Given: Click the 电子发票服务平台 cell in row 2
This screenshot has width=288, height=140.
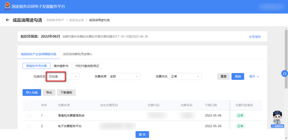Looking at the screenshot, I should click(x=70, y=126).
